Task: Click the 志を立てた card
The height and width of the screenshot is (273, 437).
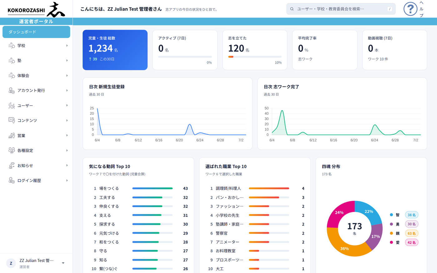Action: (255, 50)
